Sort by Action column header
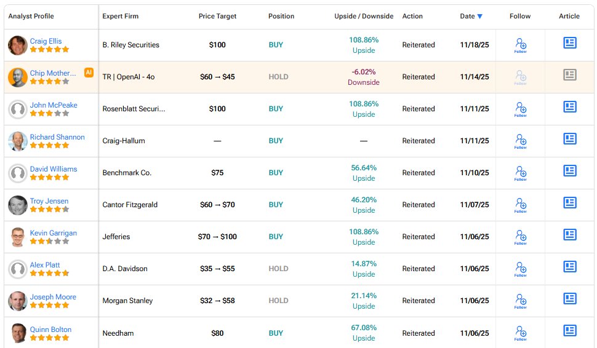The height and width of the screenshot is (348, 597). click(412, 16)
